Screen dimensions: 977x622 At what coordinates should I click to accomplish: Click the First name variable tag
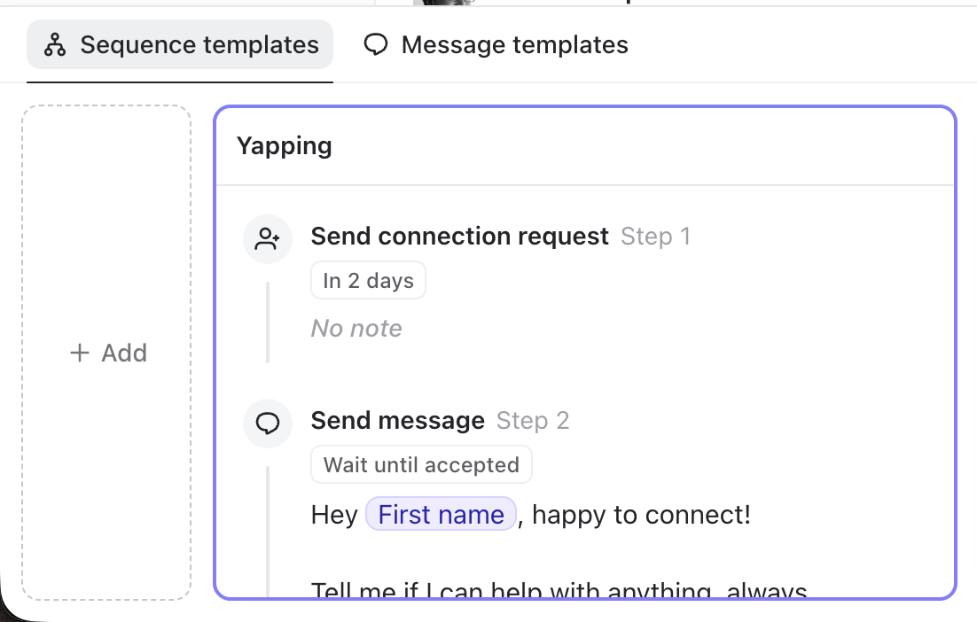click(x=442, y=515)
